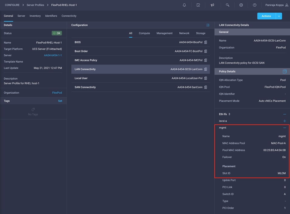Screen dimensions: 290x214
Task: Click the policy document icon for Boot Order
Action: click(x=205, y=51)
